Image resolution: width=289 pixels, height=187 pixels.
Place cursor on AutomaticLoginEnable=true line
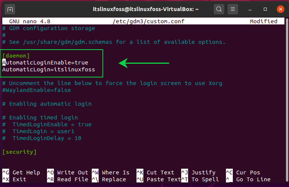click(45, 63)
